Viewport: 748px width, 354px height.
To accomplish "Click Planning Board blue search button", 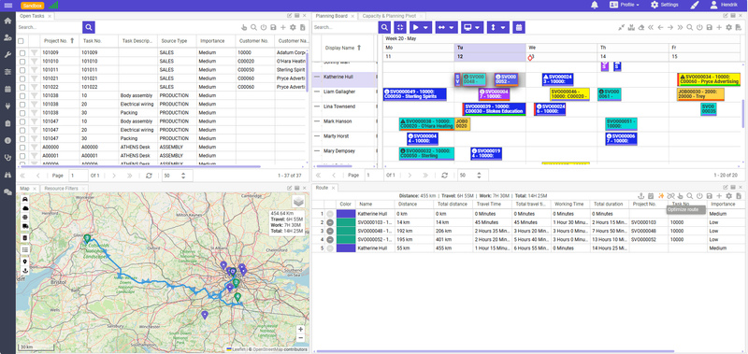I will 384,27.
